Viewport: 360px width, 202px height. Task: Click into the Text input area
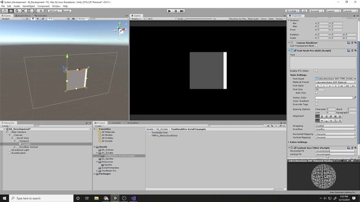tap(323, 62)
